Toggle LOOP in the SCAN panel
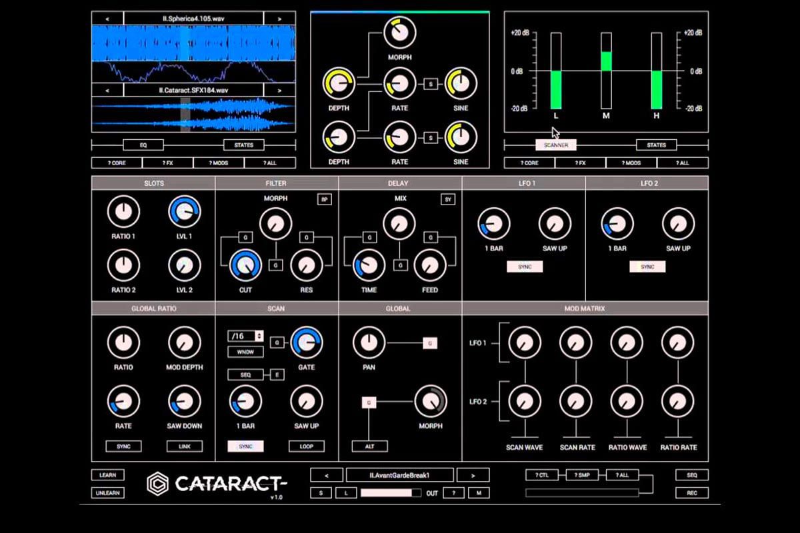 tap(307, 446)
